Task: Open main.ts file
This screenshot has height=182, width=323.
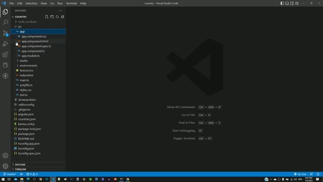Action: [38, 80]
